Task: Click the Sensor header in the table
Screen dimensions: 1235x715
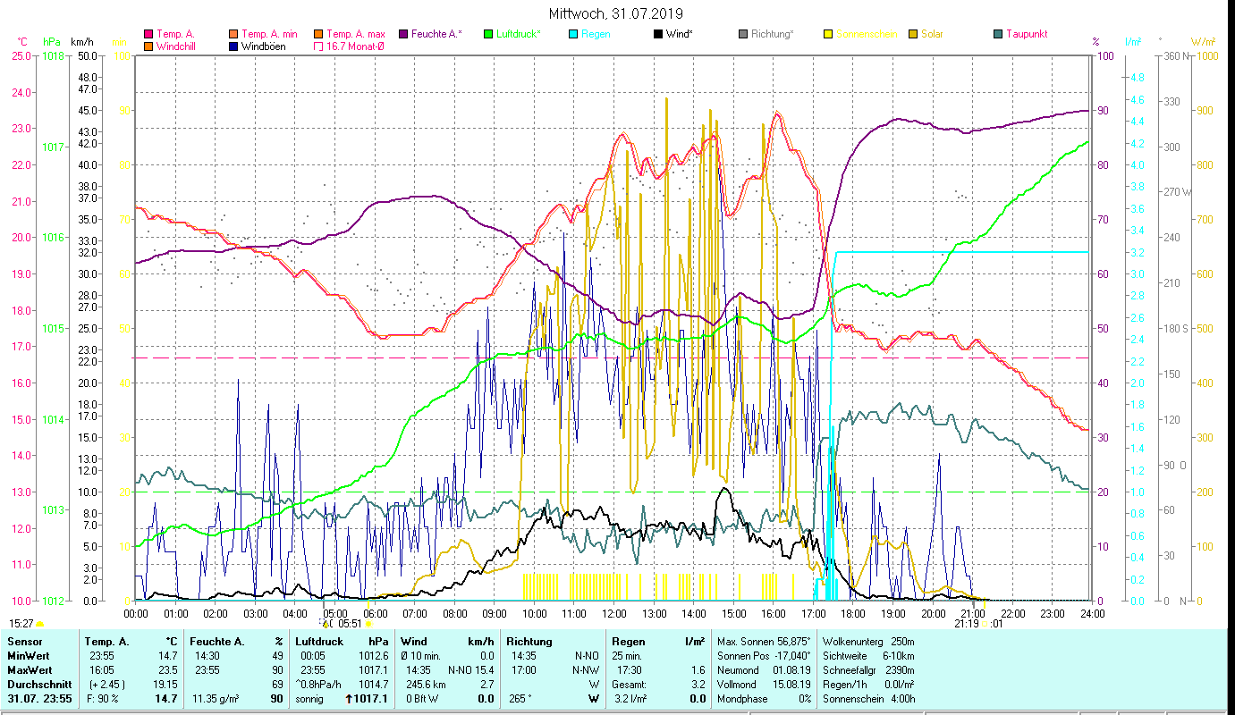Action: click(24, 641)
